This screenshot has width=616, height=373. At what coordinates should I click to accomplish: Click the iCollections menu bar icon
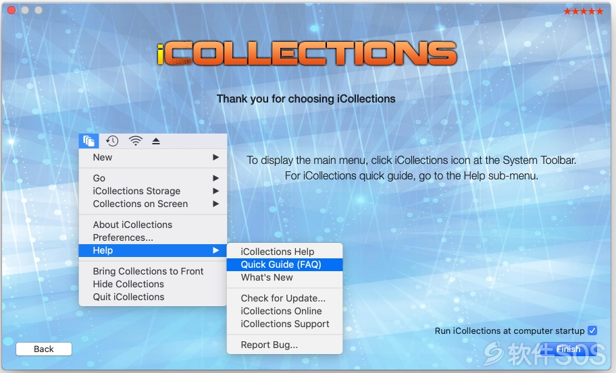(x=88, y=141)
